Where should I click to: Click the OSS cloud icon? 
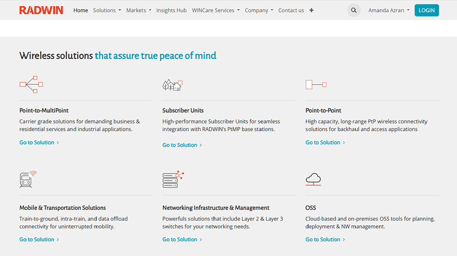(x=313, y=179)
